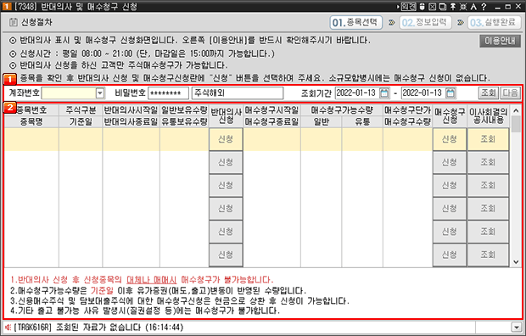Expand the 계좌번호 account dropdown
The image size is (526, 336).
(100, 93)
